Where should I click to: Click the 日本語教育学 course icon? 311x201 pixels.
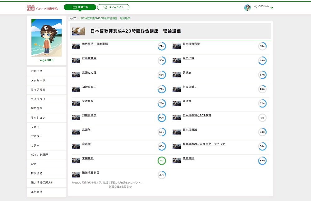(177, 46)
